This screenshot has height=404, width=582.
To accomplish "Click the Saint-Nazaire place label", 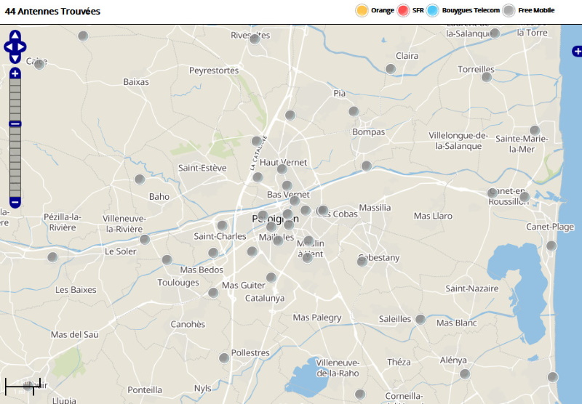I will [x=471, y=288].
